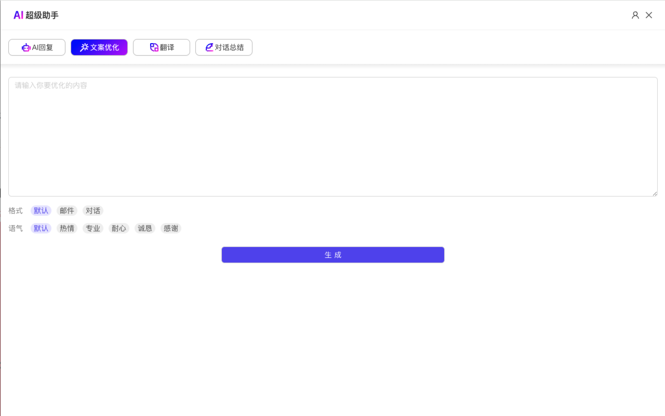665x416 pixels.
Task: Choose 专业 tone option
Action: point(93,228)
